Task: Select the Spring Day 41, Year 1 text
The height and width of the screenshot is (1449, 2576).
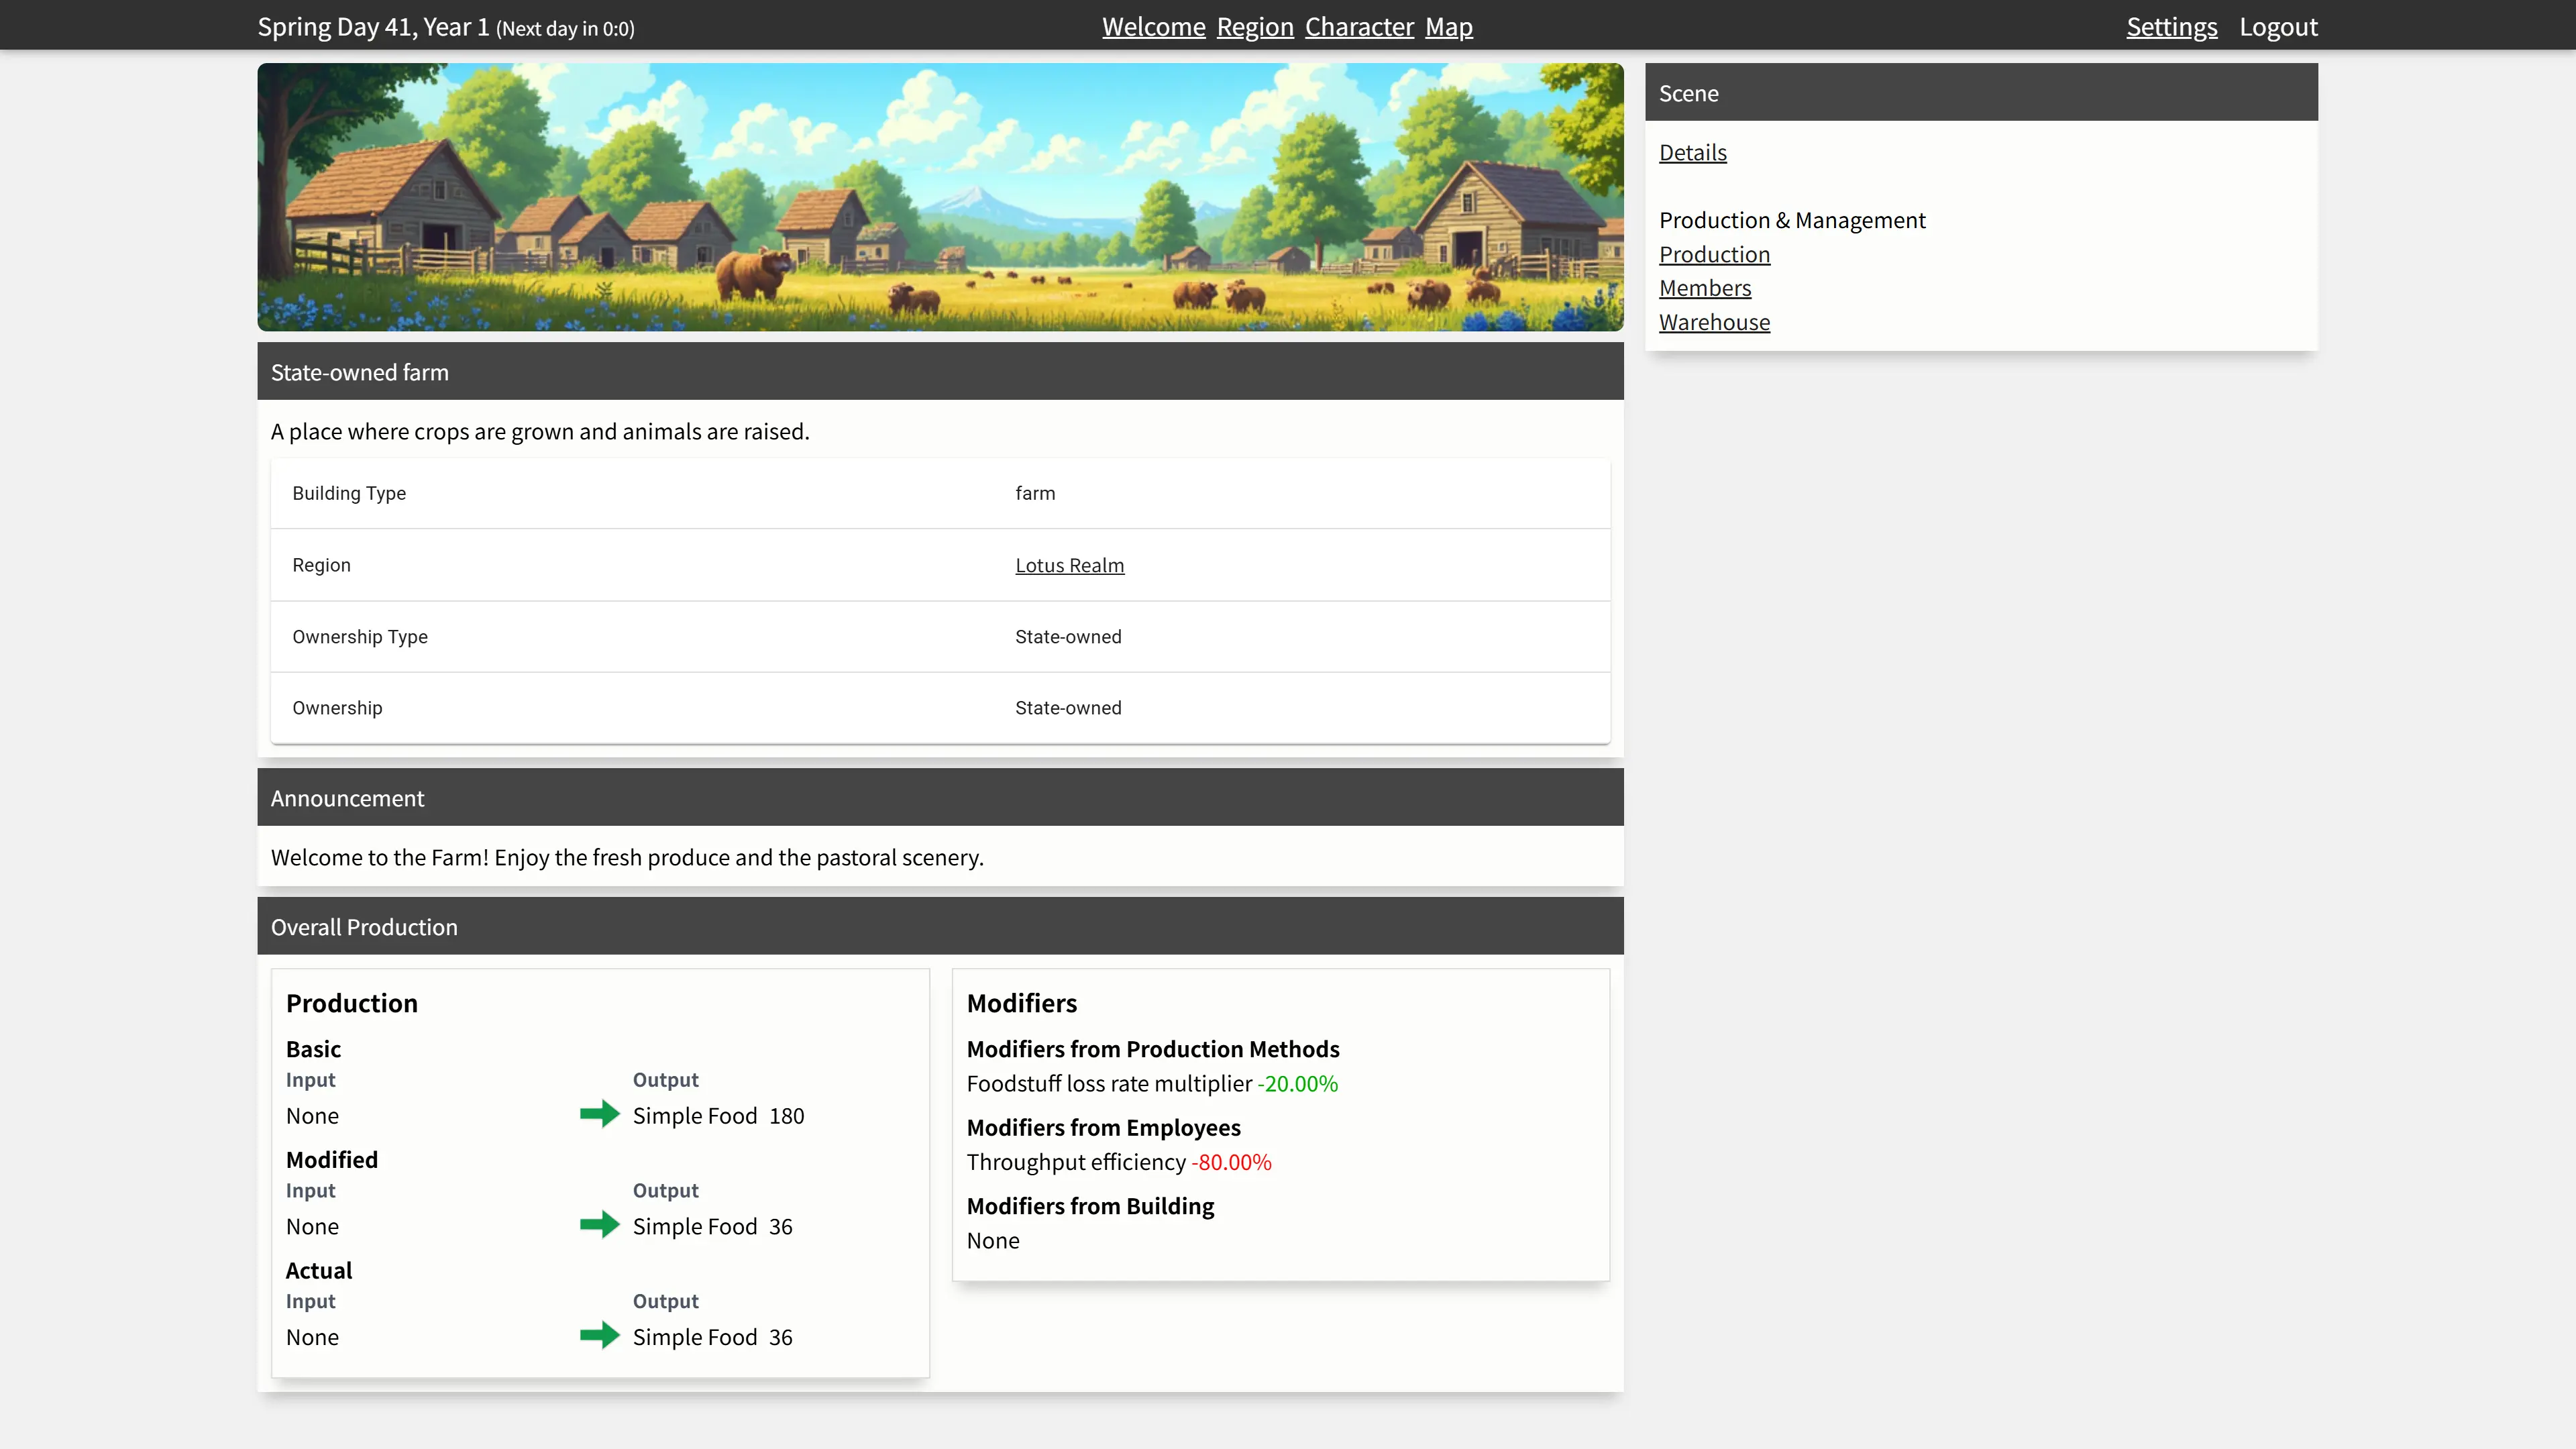Action: coord(373,27)
